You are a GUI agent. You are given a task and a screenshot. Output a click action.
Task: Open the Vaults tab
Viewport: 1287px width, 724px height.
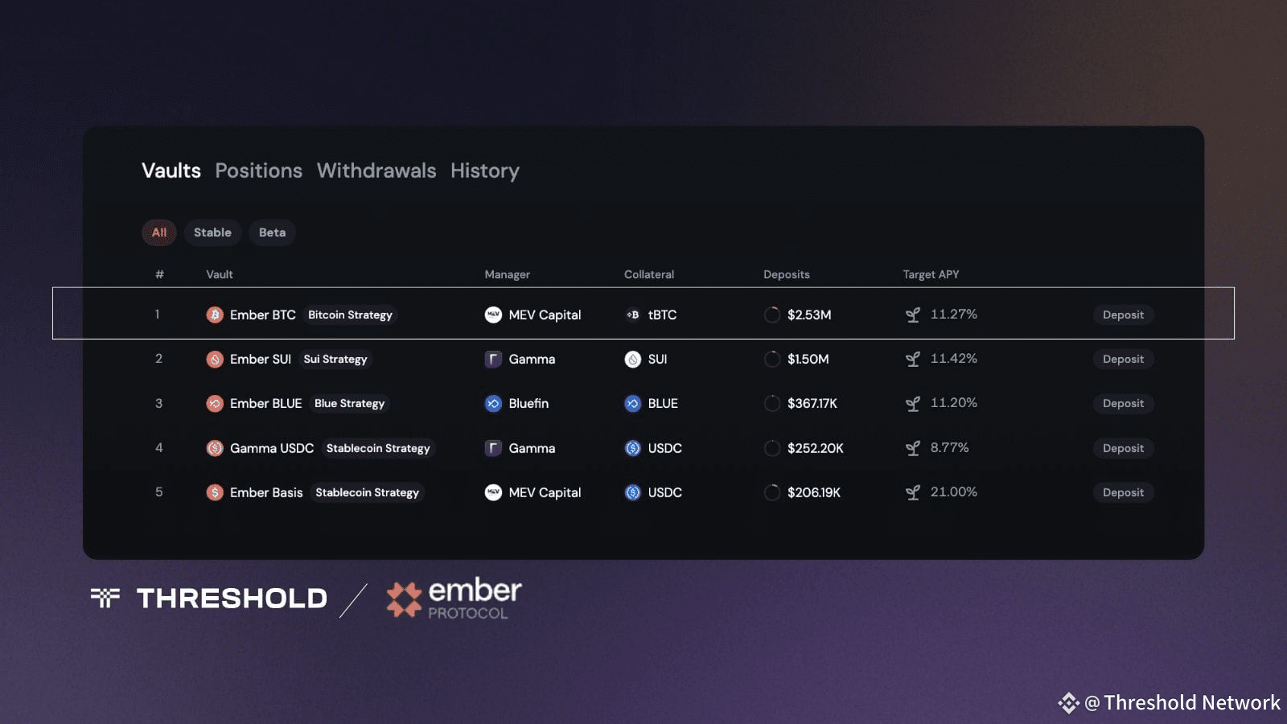pos(171,171)
